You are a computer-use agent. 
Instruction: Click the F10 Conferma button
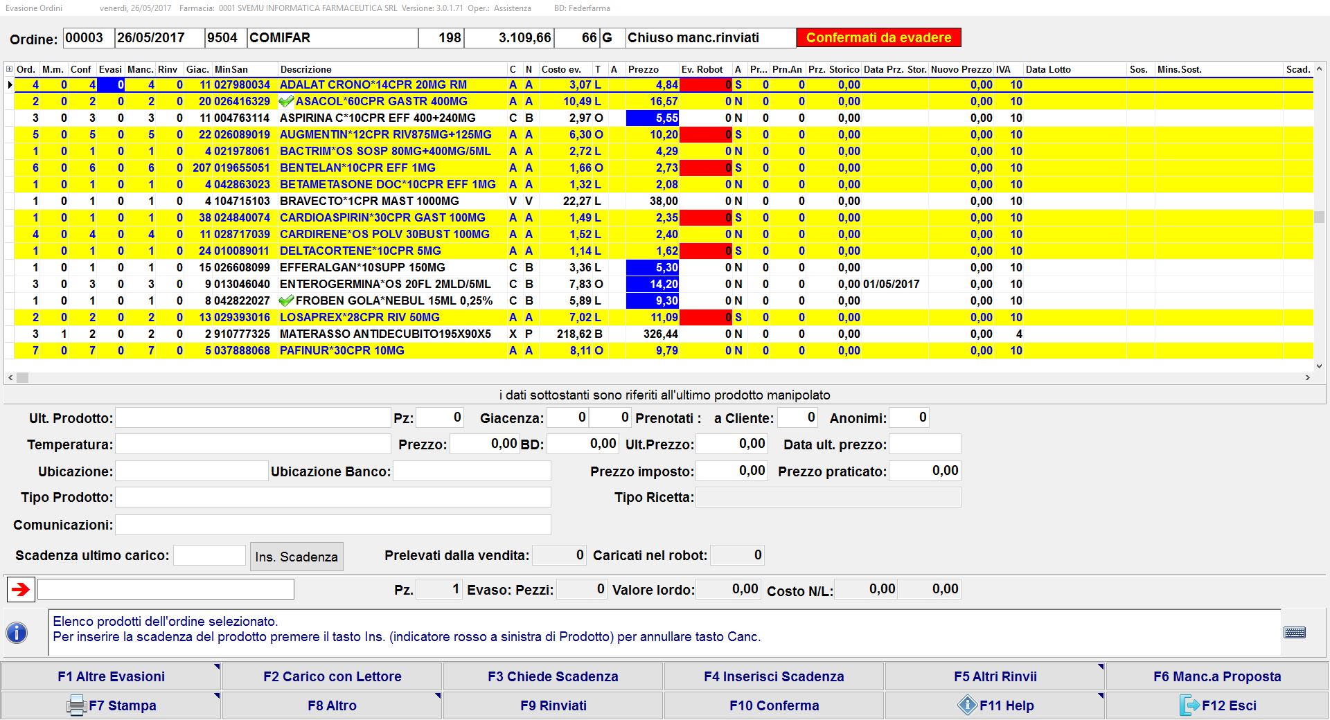point(774,705)
